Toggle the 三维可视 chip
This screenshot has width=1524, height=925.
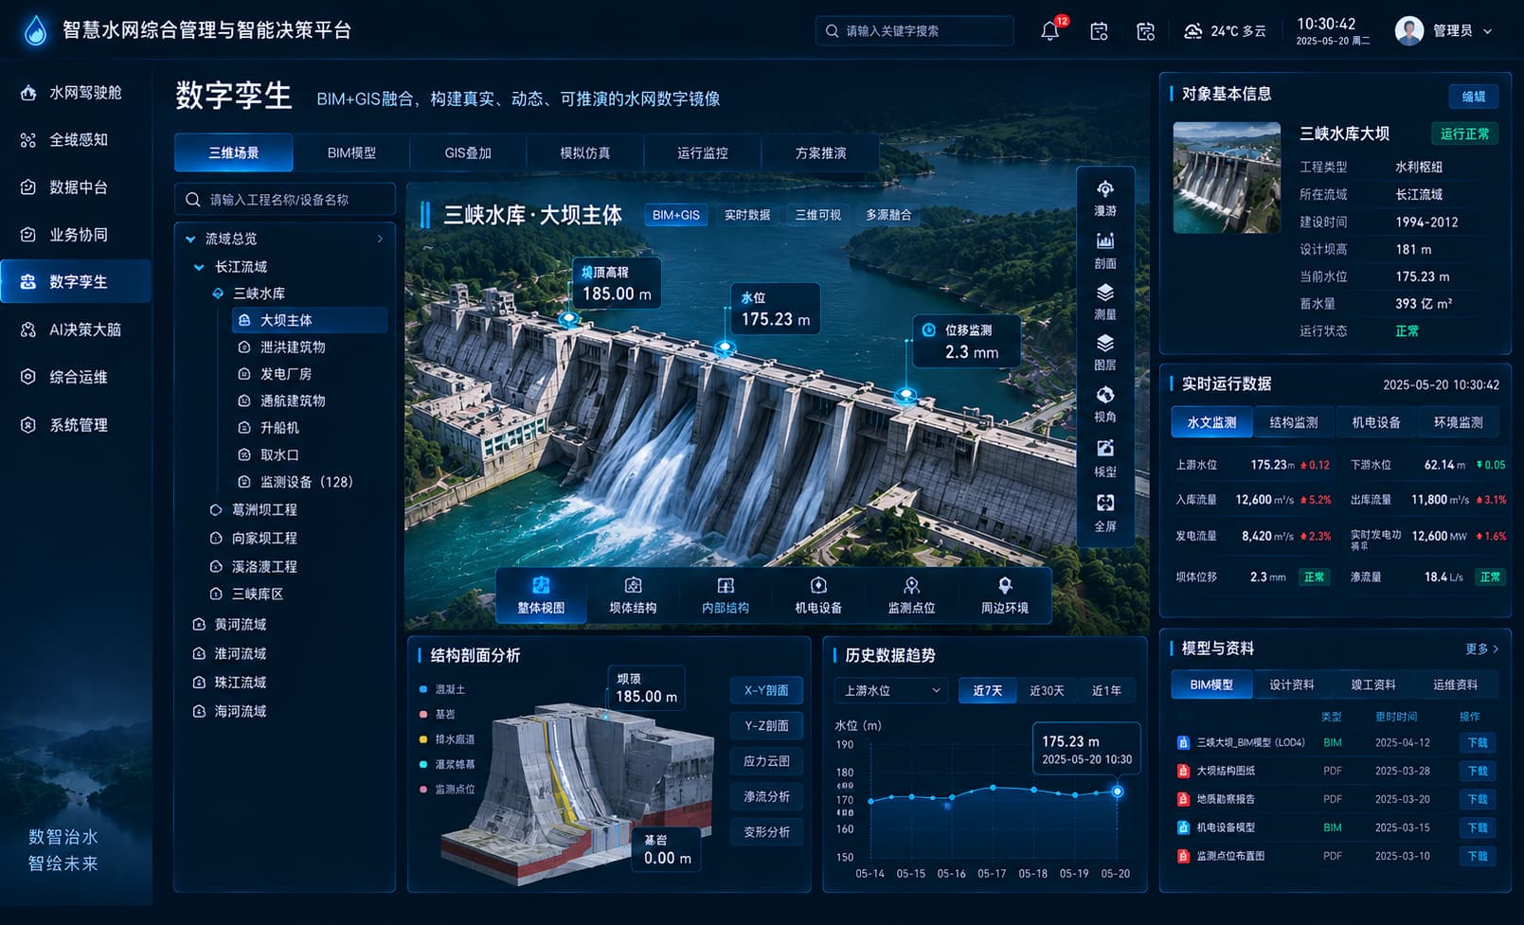[817, 215]
